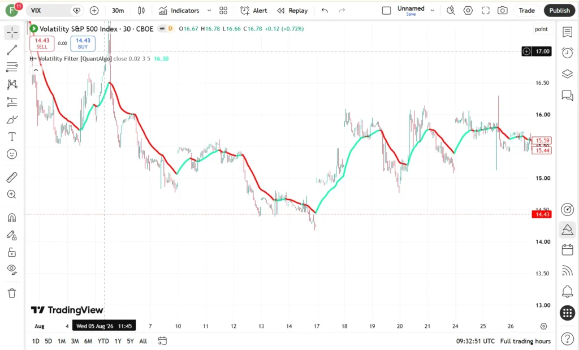Open the chats panel
The image size is (579, 350).
[568, 95]
